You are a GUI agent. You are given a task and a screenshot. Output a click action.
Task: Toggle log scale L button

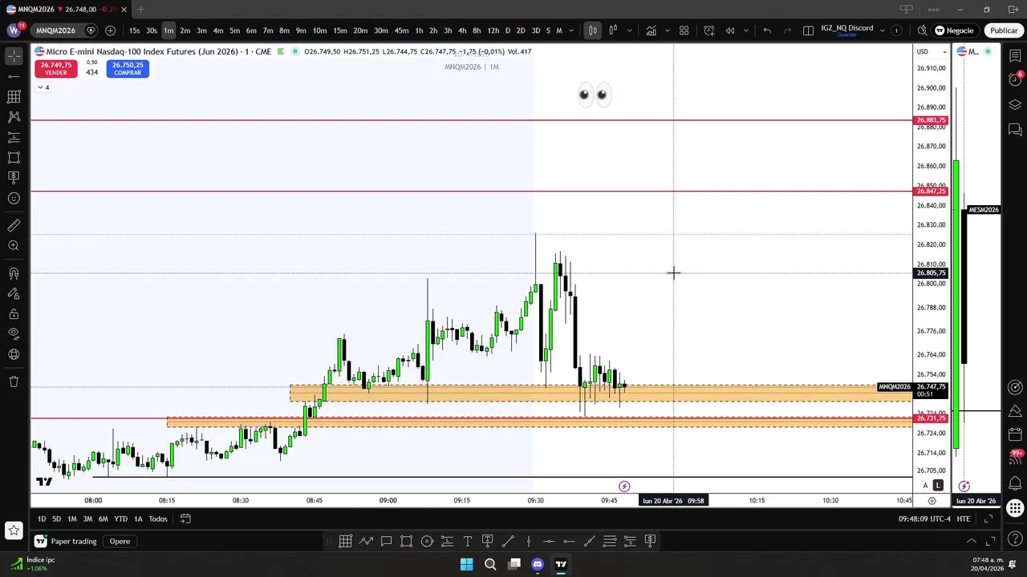[938, 486]
